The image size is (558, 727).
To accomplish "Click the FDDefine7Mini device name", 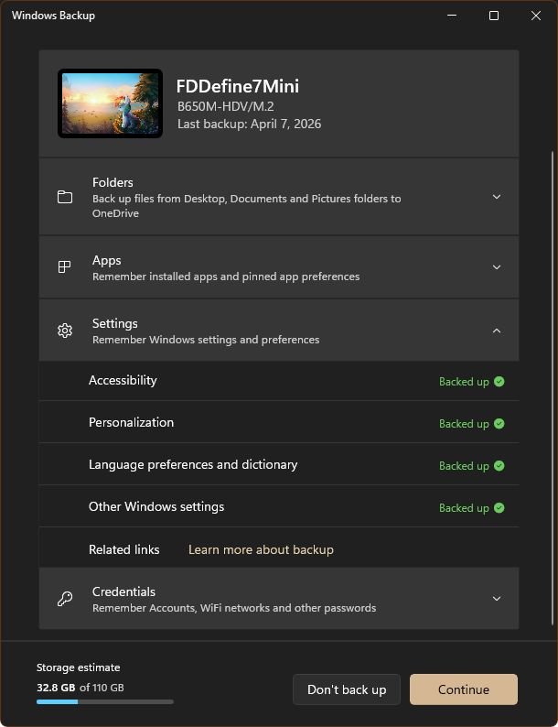I will pyautogui.click(x=238, y=86).
